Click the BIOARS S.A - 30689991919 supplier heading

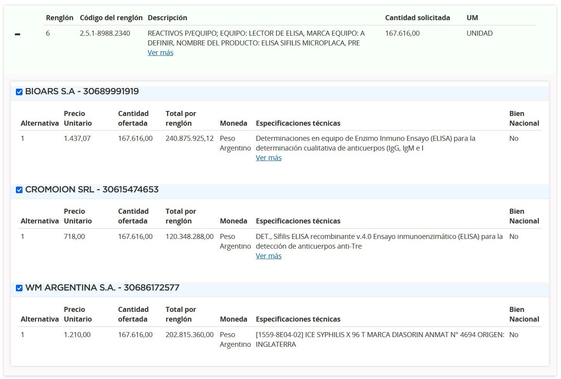pyautogui.click(x=82, y=92)
